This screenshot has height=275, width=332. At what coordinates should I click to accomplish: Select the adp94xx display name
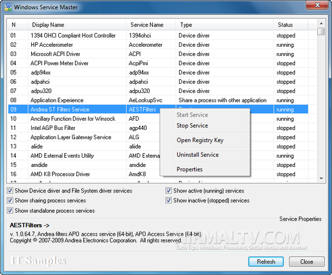pos(40,72)
